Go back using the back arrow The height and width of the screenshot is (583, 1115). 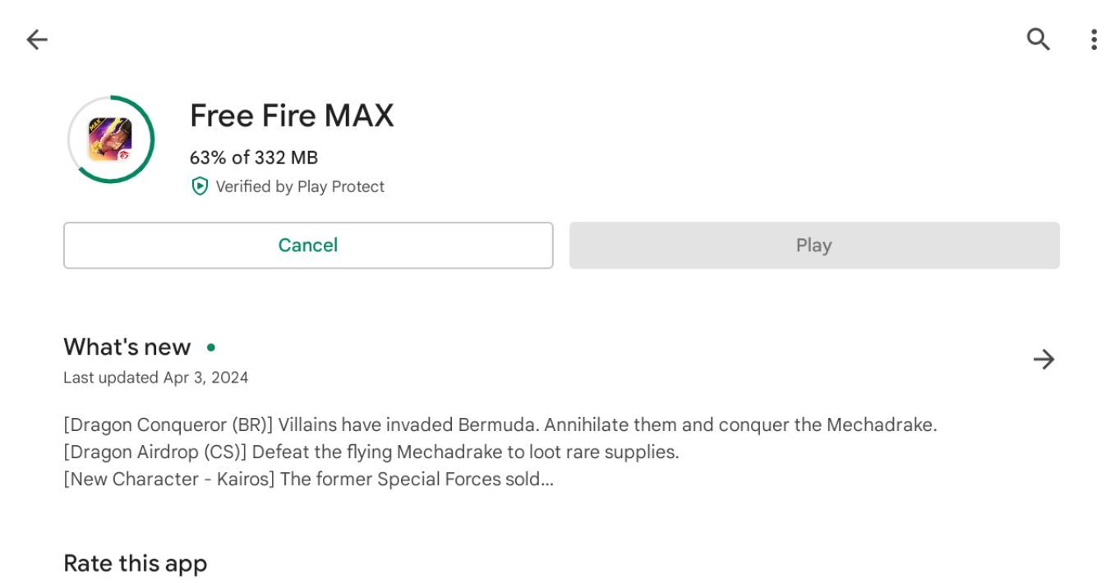pos(37,39)
